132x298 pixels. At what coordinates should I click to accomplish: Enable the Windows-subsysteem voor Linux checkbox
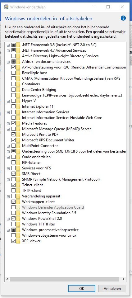point(13,235)
